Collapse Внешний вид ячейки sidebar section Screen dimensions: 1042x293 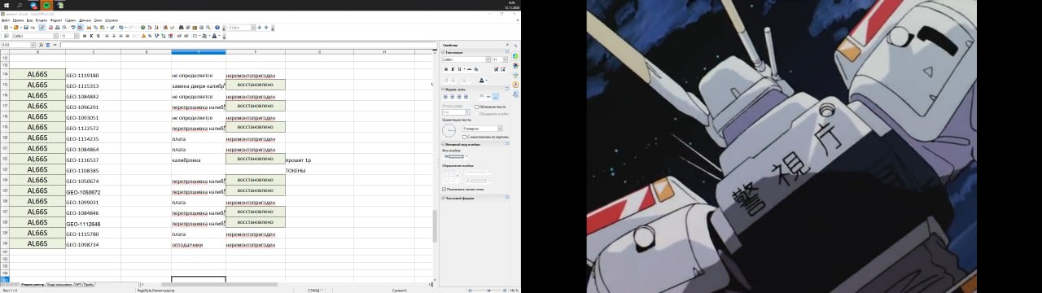[x=442, y=144]
